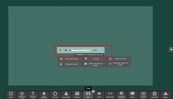The height and width of the screenshot is (99, 173).
Task: Add a Gaveta de conteúdo
Action: (121, 95)
